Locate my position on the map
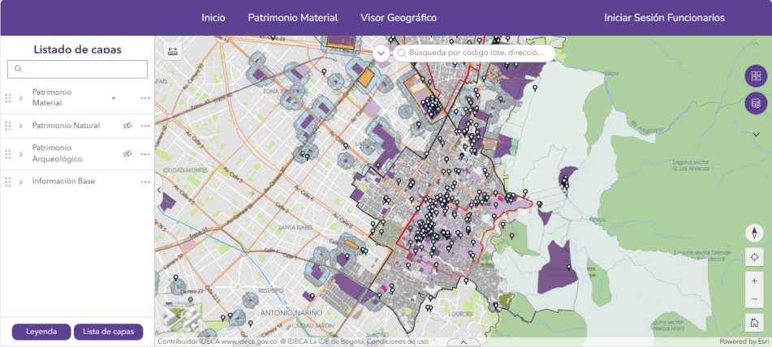The image size is (772, 347). pos(755,257)
